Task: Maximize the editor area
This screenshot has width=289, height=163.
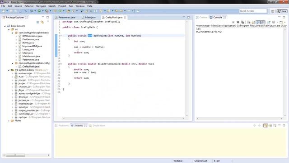Action: (188, 17)
